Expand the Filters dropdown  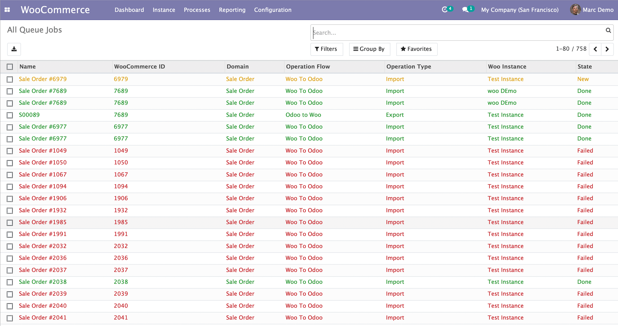(x=326, y=49)
